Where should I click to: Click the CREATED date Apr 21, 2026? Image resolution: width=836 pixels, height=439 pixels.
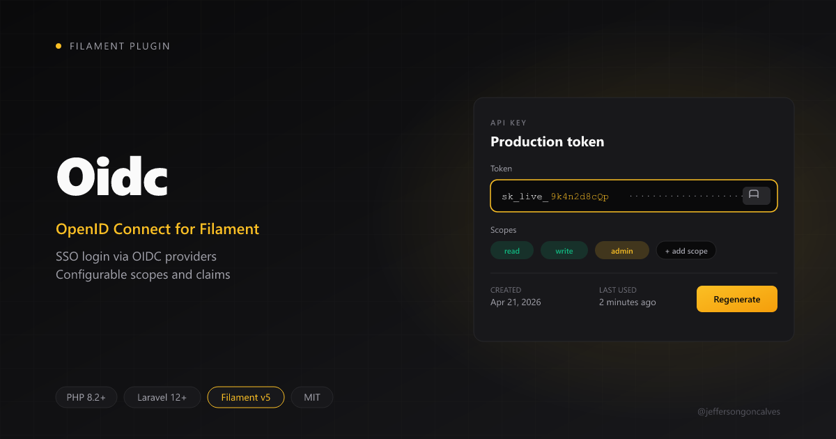pyautogui.click(x=516, y=302)
